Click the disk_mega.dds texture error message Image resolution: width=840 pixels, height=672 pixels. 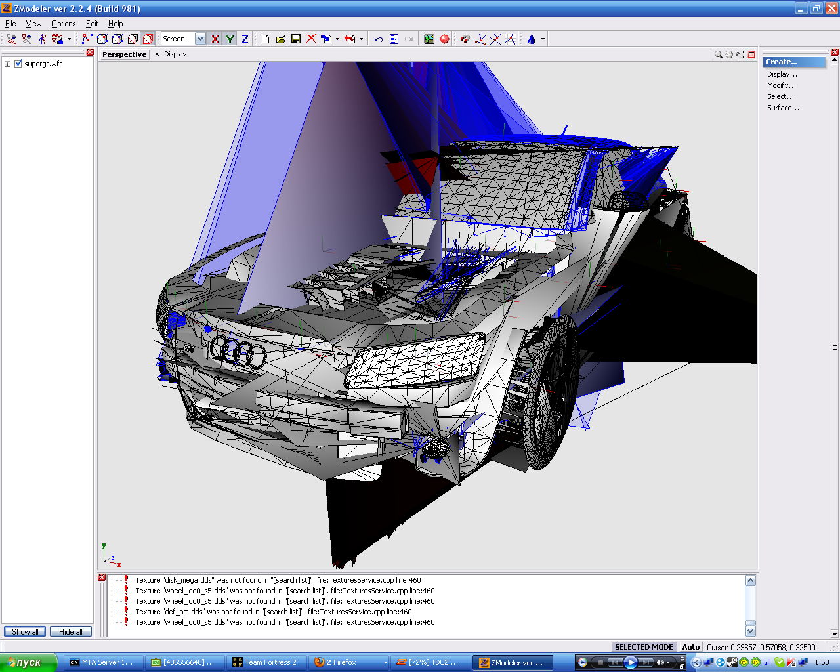(278, 580)
